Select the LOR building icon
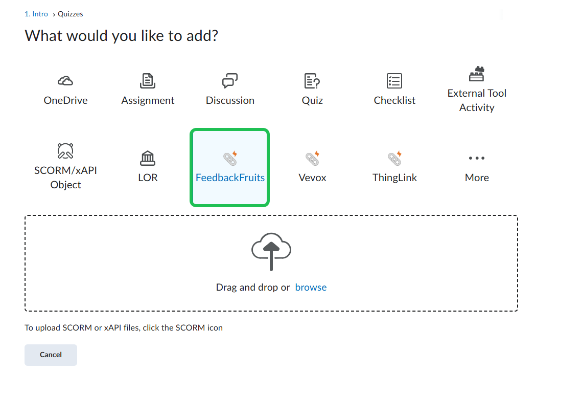The height and width of the screenshot is (395, 582). coord(148,158)
